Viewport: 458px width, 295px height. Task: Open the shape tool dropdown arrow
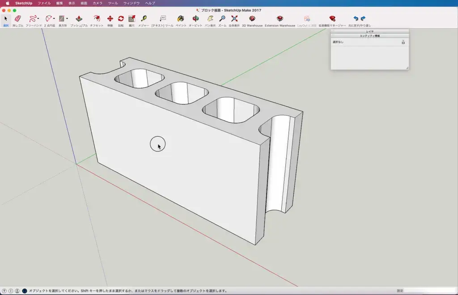point(67,19)
